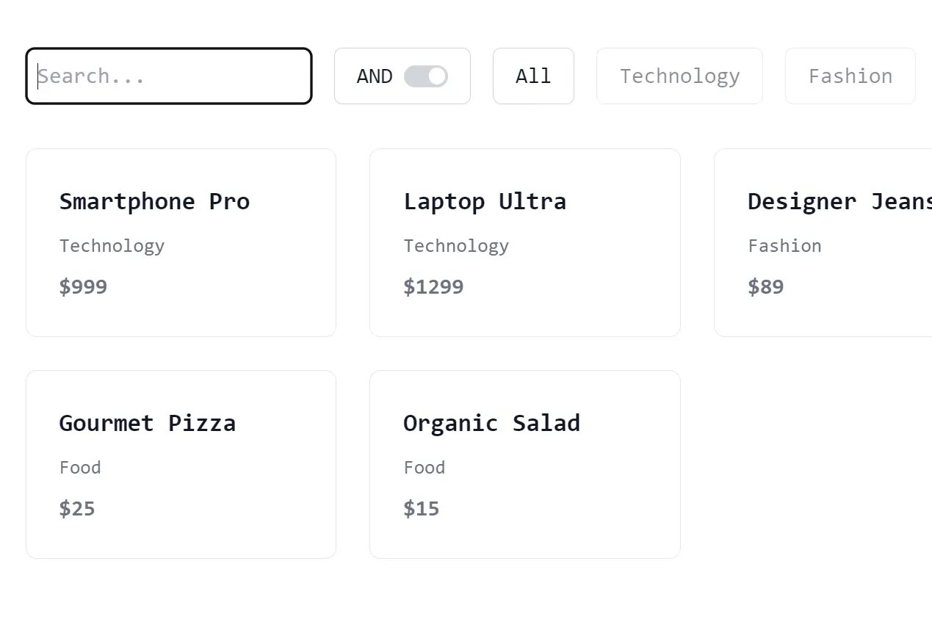Open the Laptop Ultra product card
932x619 pixels.
tap(524, 242)
